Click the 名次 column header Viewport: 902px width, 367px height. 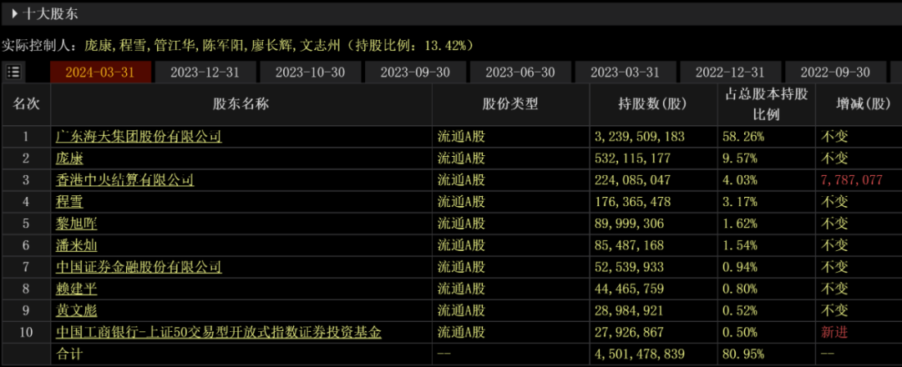coord(27,104)
